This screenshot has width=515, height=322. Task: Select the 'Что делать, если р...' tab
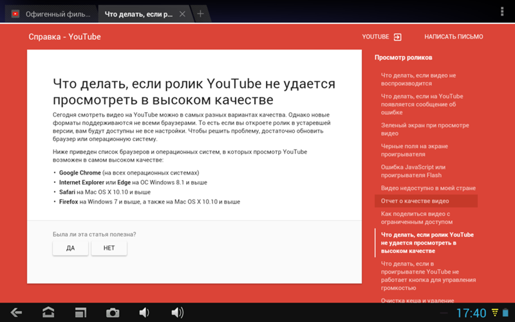pyautogui.click(x=138, y=14)
